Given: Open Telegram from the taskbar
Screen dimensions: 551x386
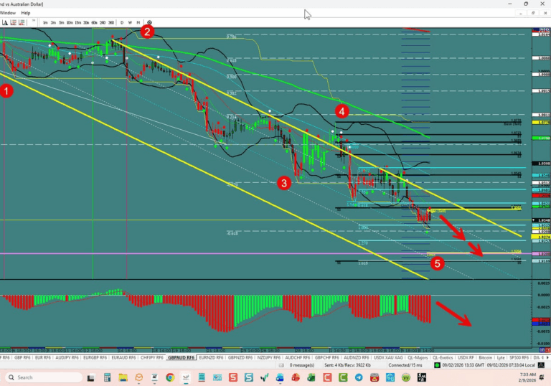Looking at the screenshot, I should coord(359,377).
